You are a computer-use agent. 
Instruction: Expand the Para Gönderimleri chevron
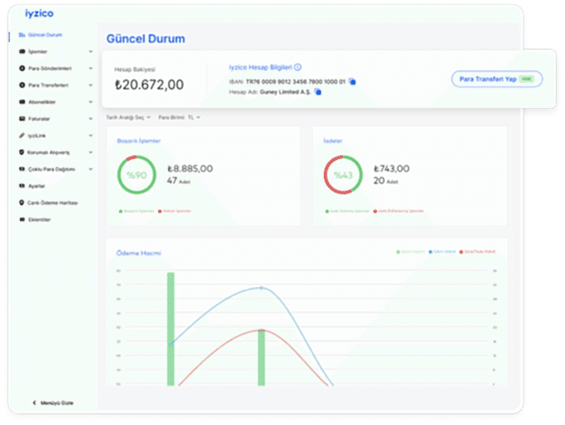click(90, 68)
